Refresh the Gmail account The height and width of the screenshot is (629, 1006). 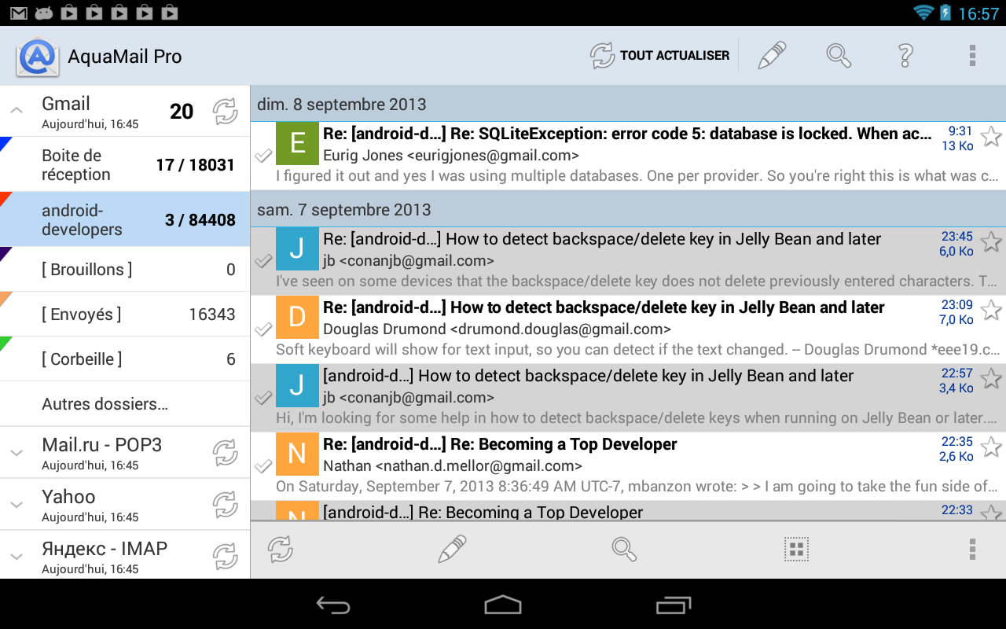coord(226,112)
